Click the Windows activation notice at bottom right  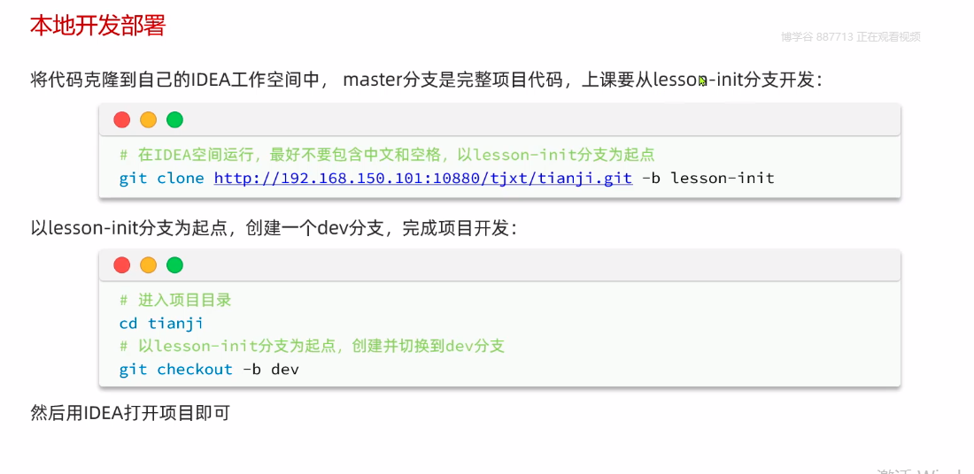[x=921, y=470]
